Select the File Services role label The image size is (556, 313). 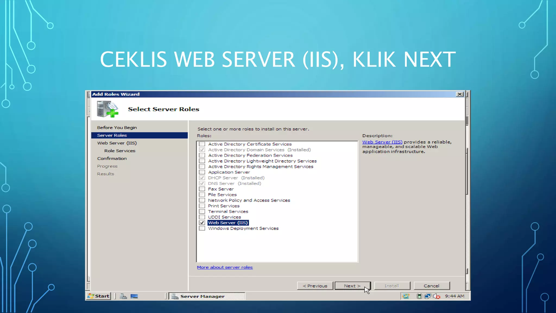point(222,195)
